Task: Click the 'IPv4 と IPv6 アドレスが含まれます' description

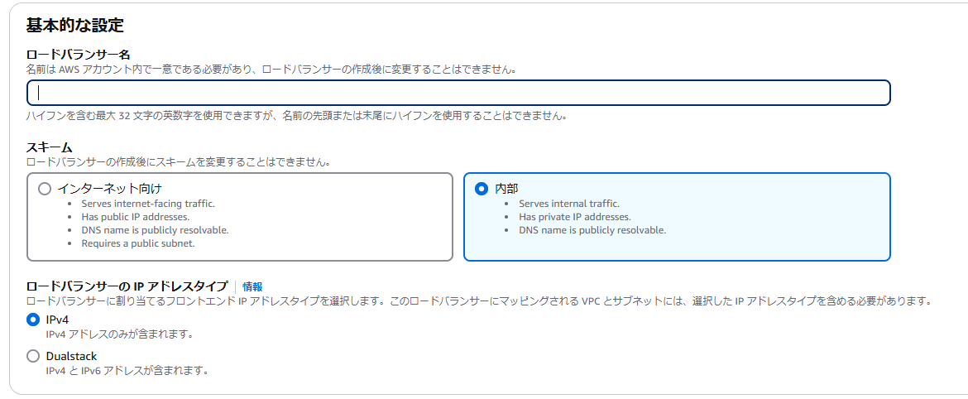Action: click(x=127, y=371)
